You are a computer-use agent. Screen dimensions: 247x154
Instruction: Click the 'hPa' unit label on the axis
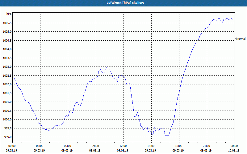click(9, 14)
